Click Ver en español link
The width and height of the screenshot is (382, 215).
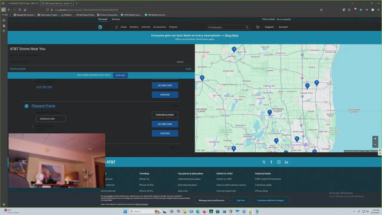point(284,19)
